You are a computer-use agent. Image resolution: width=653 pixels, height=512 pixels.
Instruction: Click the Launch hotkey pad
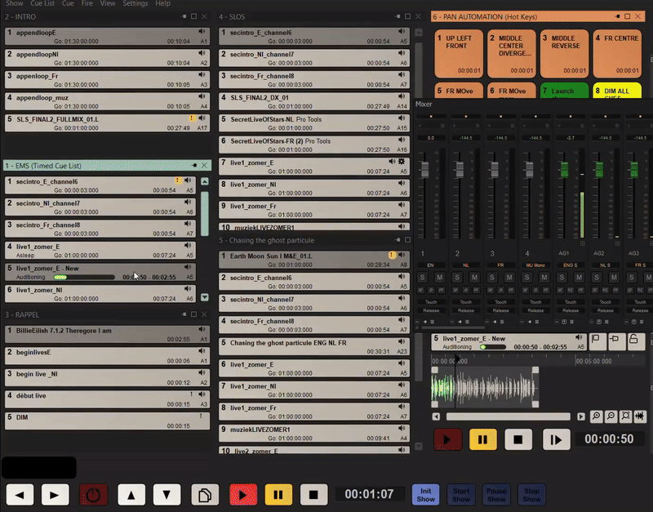point(563,92)
